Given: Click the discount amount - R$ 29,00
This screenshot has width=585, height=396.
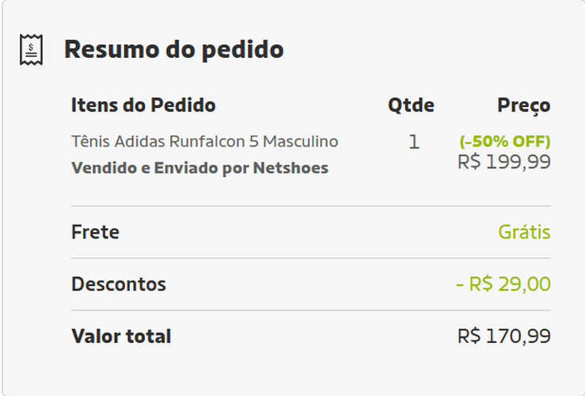Looking at the screenshot, I should point(503,284).
